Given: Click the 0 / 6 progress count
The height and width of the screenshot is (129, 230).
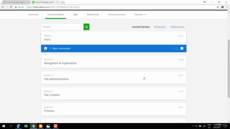Looking at the screenshot, I should [x=181, y=60].
